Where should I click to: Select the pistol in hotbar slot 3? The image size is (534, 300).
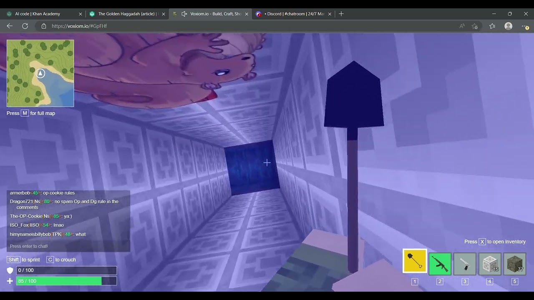click(x=465, y=264)
